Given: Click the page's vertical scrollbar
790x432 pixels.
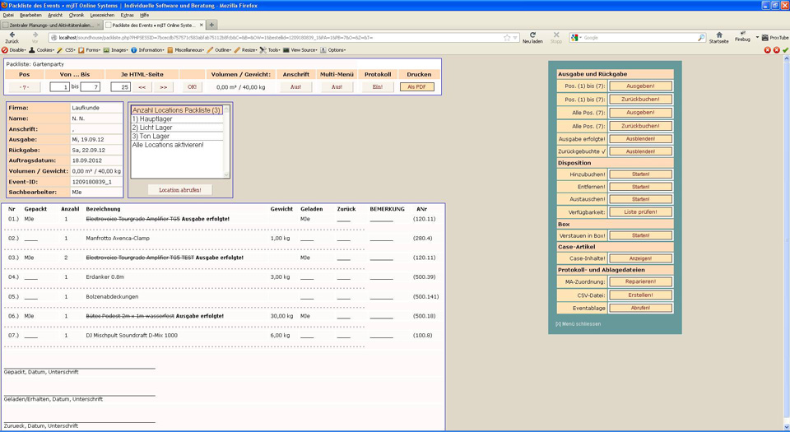Looking at the screenshot, I should (x=786, y=242).
